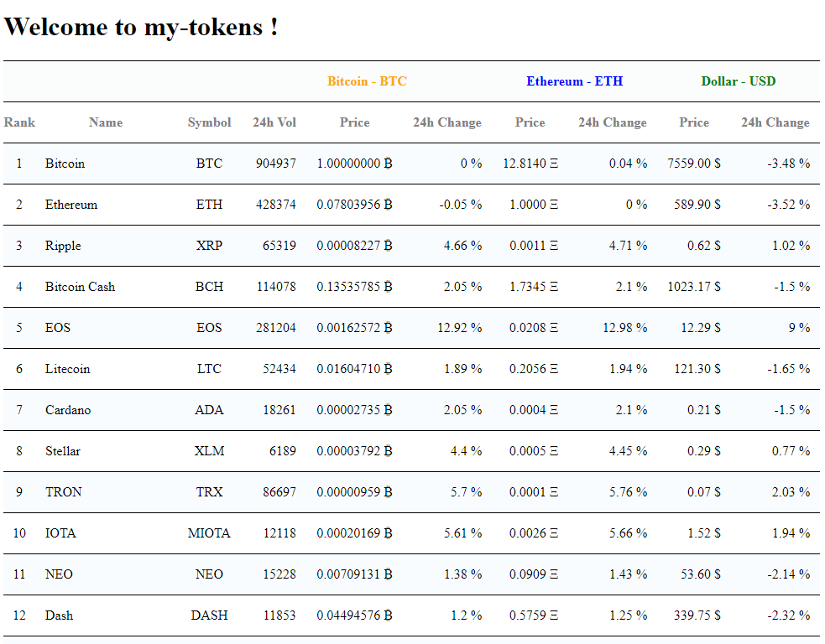This screenshot has height=644, width=825.
Task: Click the 0.04494576 BTC price
Action: (355, 615)
